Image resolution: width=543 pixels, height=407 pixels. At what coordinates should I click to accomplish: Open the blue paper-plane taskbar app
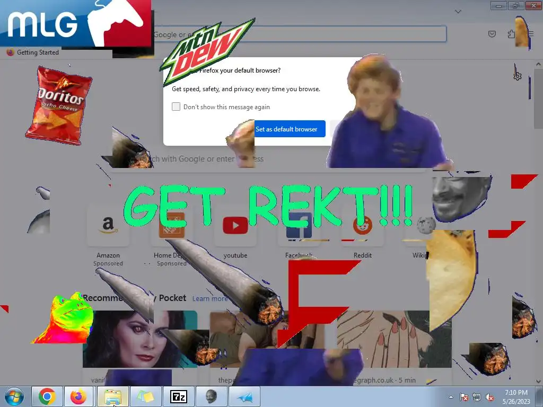[x=244, y=396]
